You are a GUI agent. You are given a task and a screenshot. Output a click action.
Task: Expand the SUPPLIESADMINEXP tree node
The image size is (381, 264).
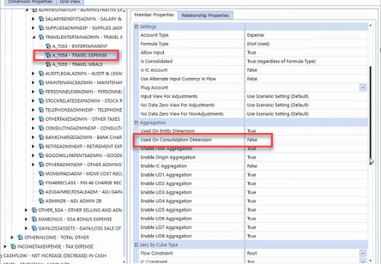(x=34, y=28)
